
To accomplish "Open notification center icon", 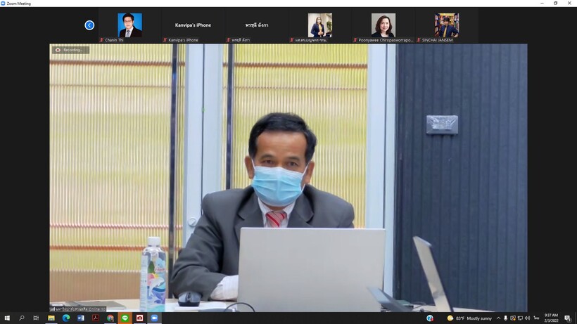I will tap(568, 318).
